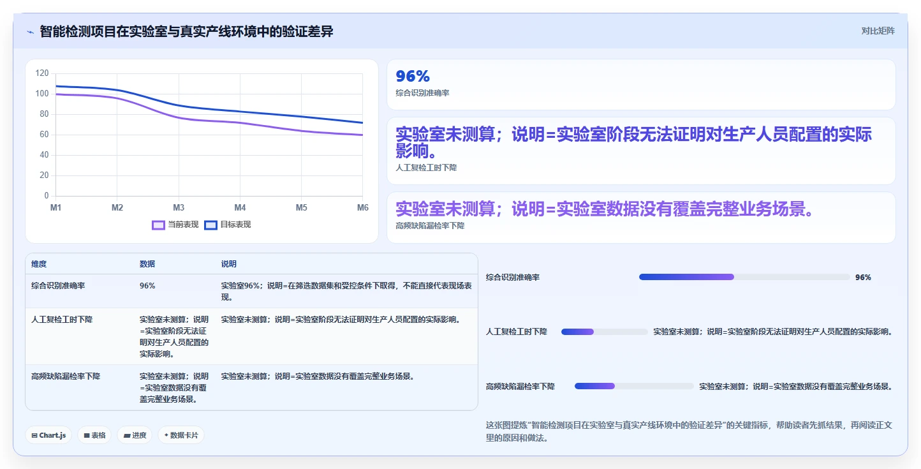This screenshot has height=469, width=921.
Task: Click the 40 tick on the y-axis
Action: [44, 155]
